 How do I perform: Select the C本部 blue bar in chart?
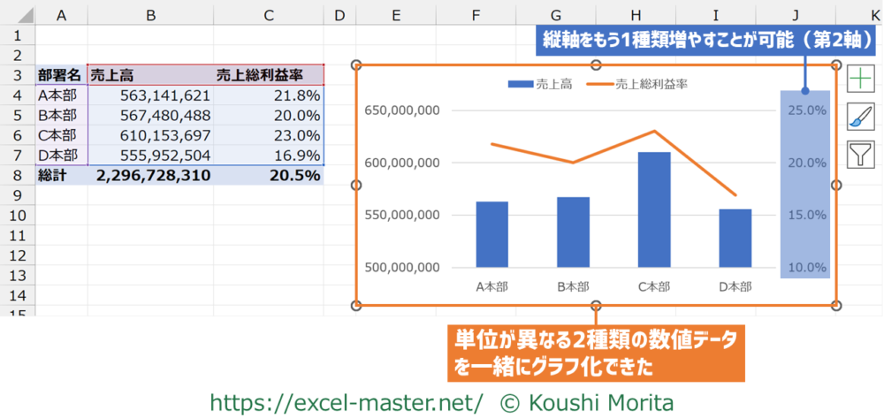[654, 212]
